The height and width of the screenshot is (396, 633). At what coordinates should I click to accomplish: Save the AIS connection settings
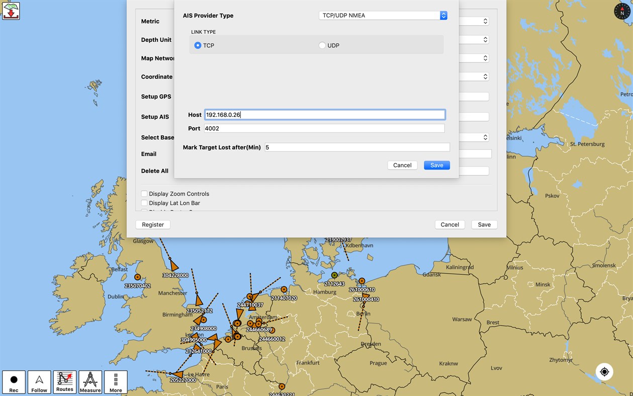[436, 165]
